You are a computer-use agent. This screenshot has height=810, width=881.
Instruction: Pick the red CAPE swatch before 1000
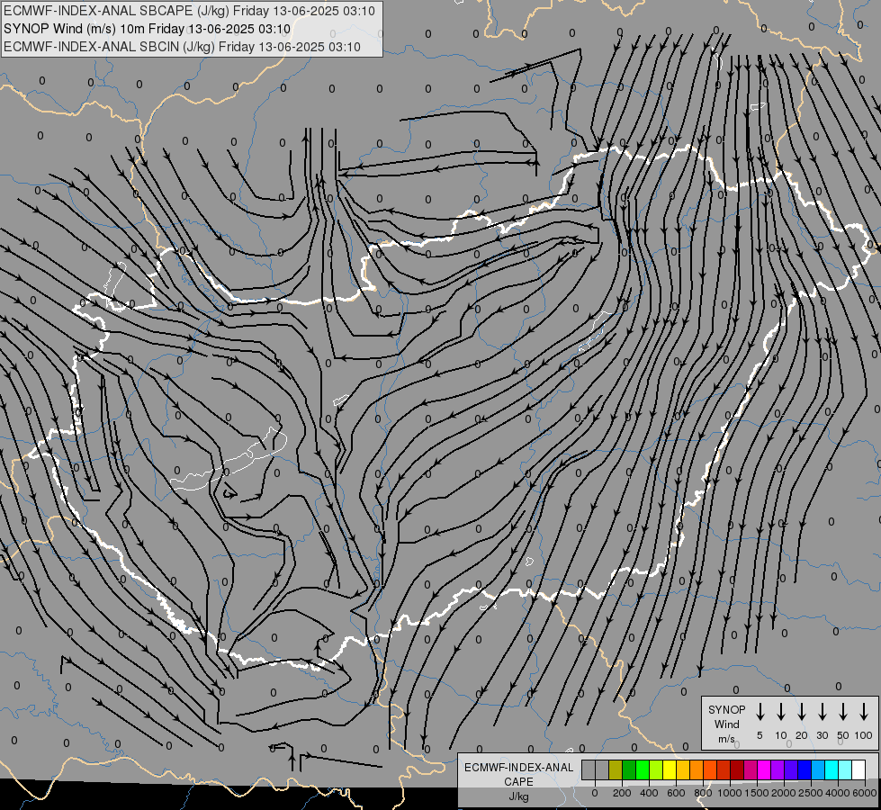[724, 769]
